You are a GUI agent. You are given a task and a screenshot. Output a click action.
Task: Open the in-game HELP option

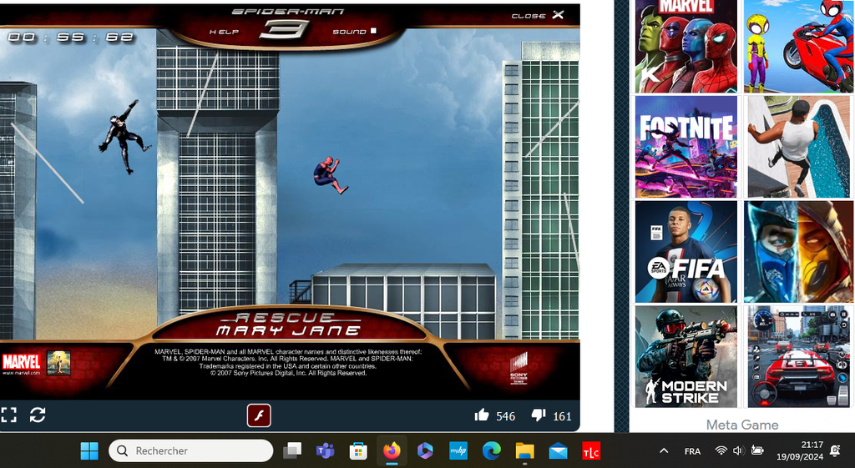pyautogui.click(x=224, y=32)
